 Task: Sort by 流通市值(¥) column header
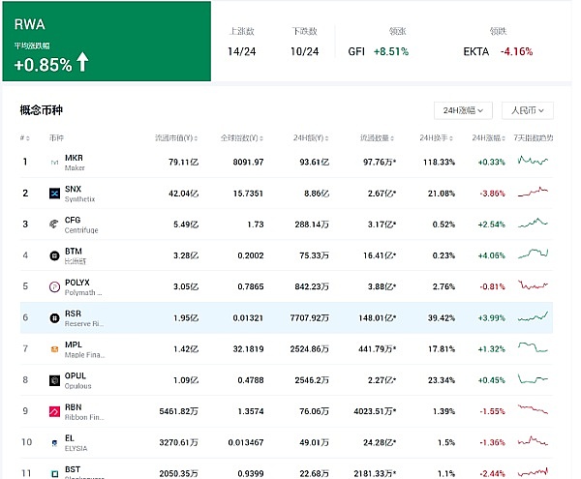pos(176,137)
